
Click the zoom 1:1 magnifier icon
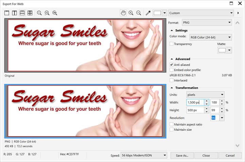(47, 13)
